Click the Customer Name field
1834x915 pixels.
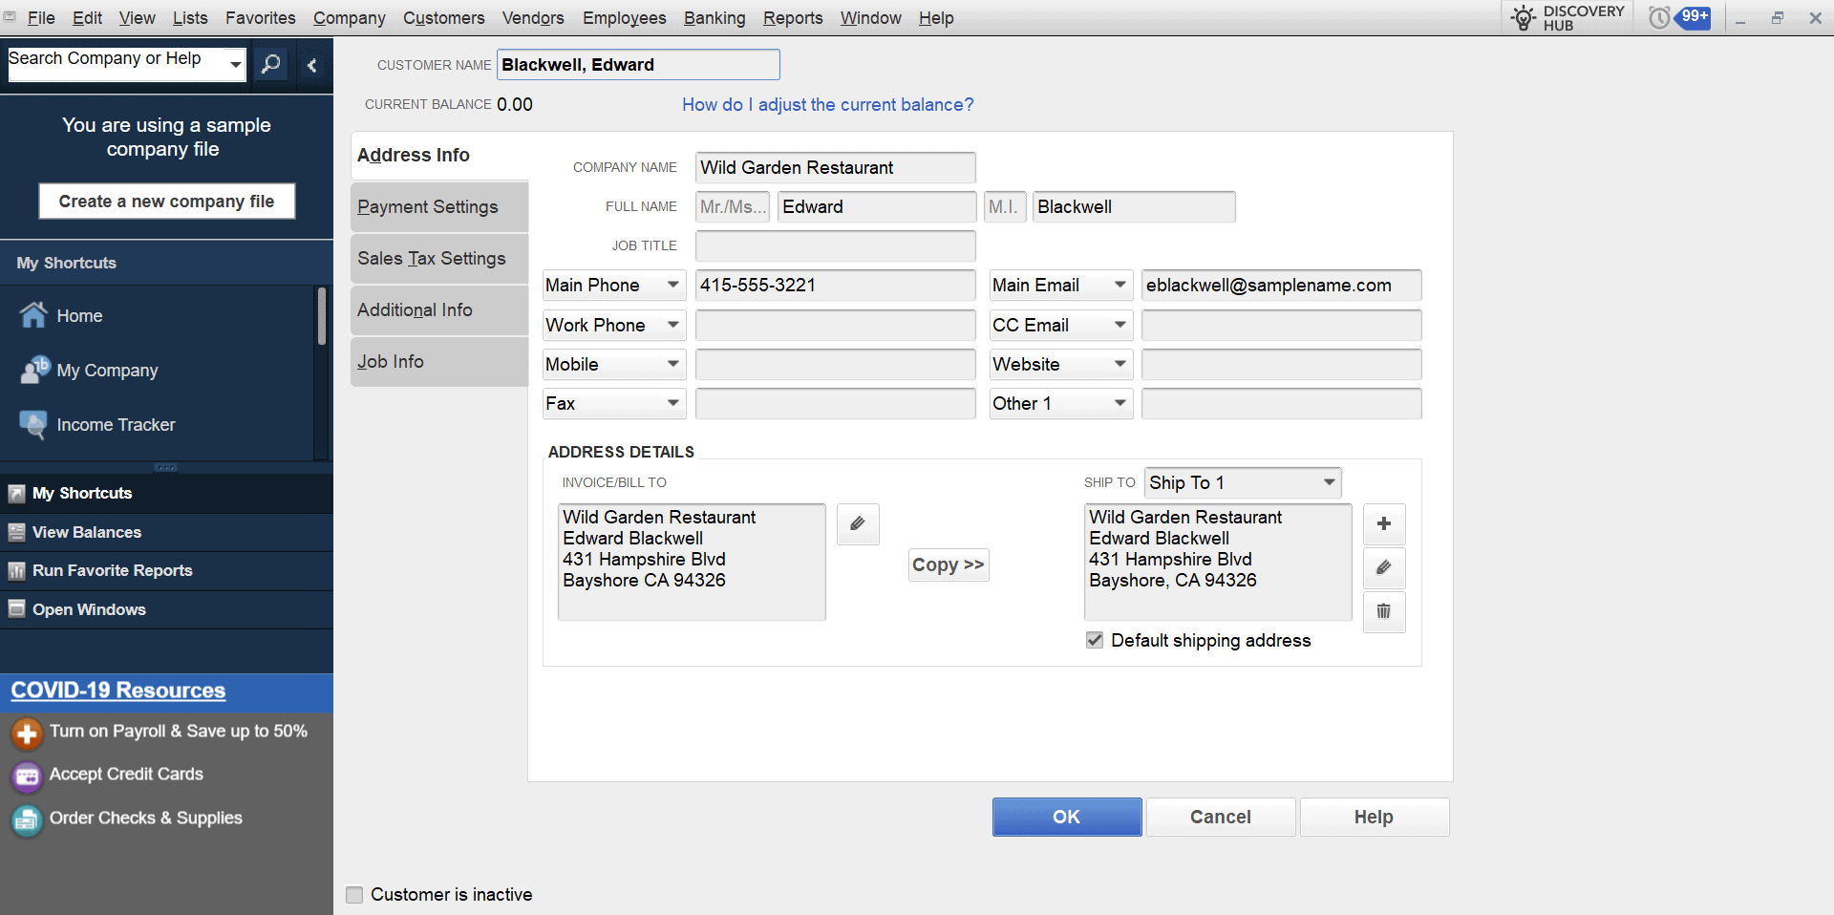tap(638, 64)
